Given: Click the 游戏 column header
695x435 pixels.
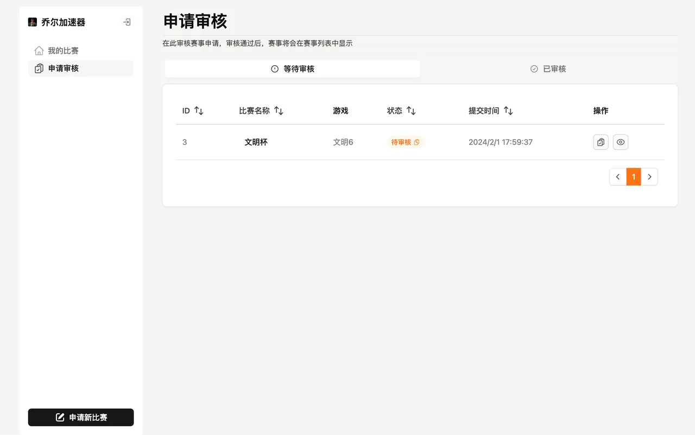Looking at the screenshot, I should (x=340, y=111).
